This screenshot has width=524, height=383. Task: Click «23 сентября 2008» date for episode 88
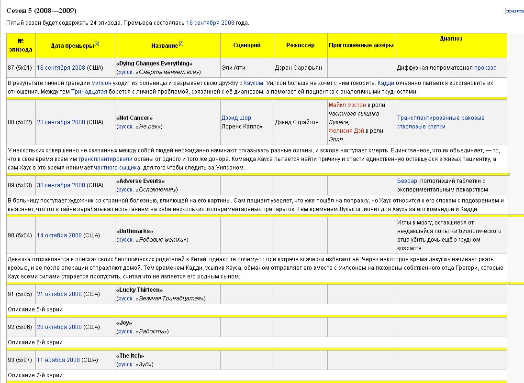[61, 122]
